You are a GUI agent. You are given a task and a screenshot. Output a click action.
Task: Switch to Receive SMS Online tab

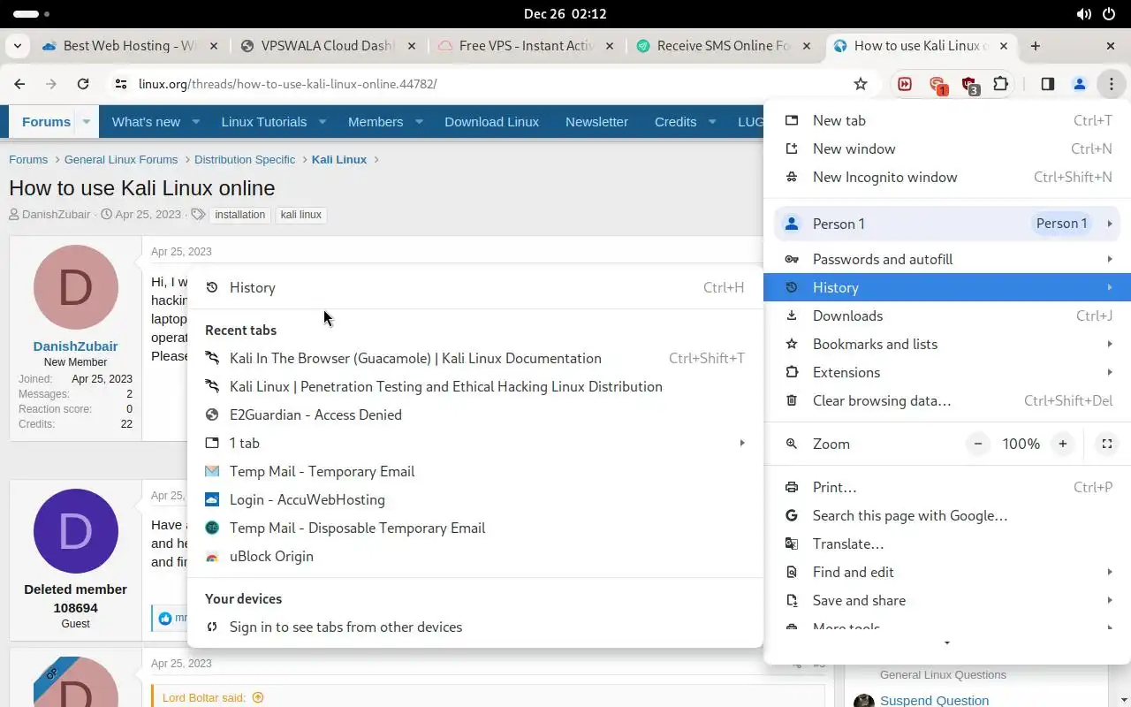pos(724,46)
